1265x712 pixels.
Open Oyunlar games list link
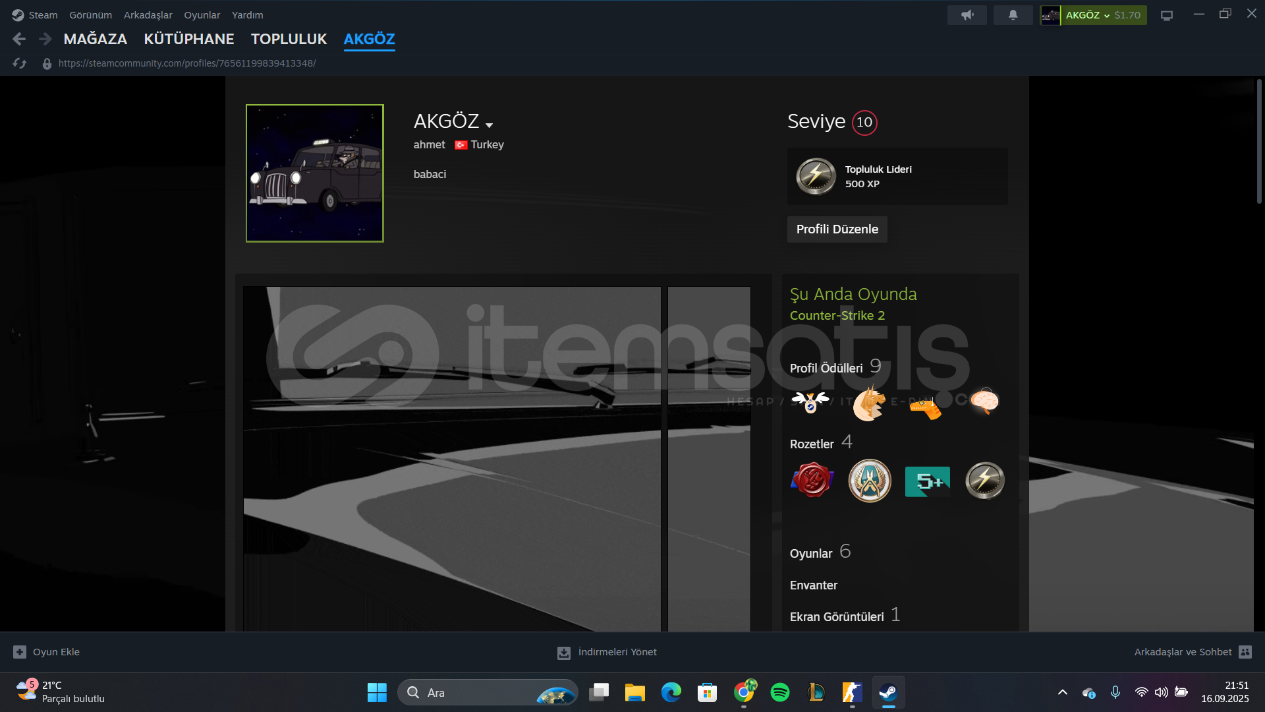click(811, 554)
